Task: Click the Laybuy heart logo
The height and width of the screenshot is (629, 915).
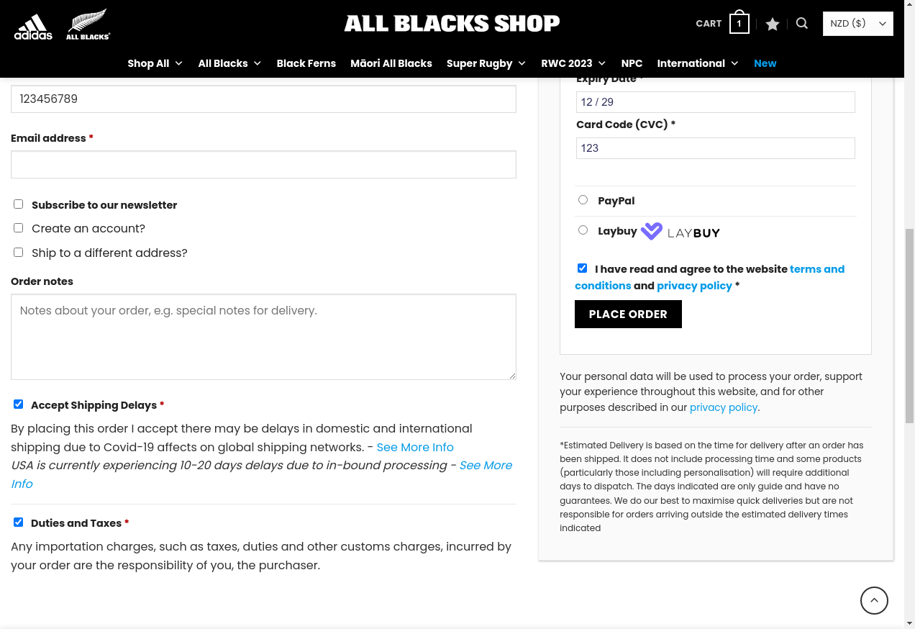Action: tap(652, 231)
